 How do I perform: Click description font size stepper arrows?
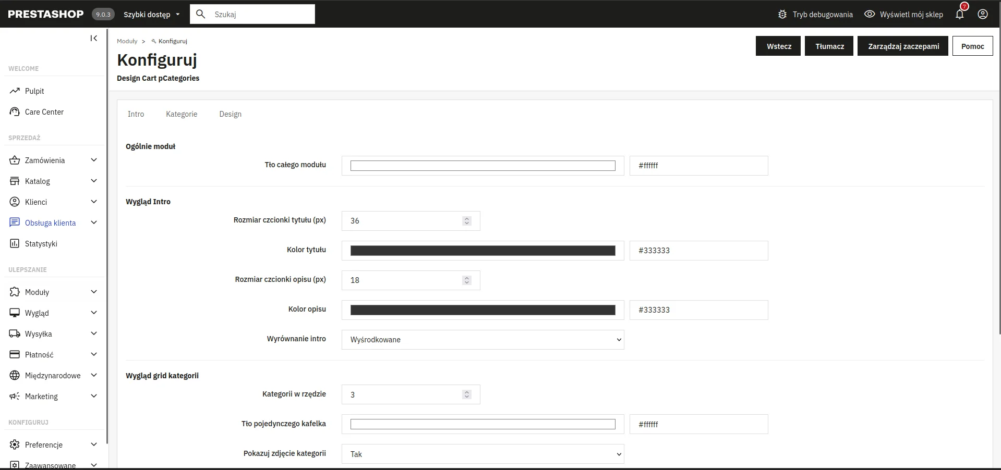[x=467, y=280]
